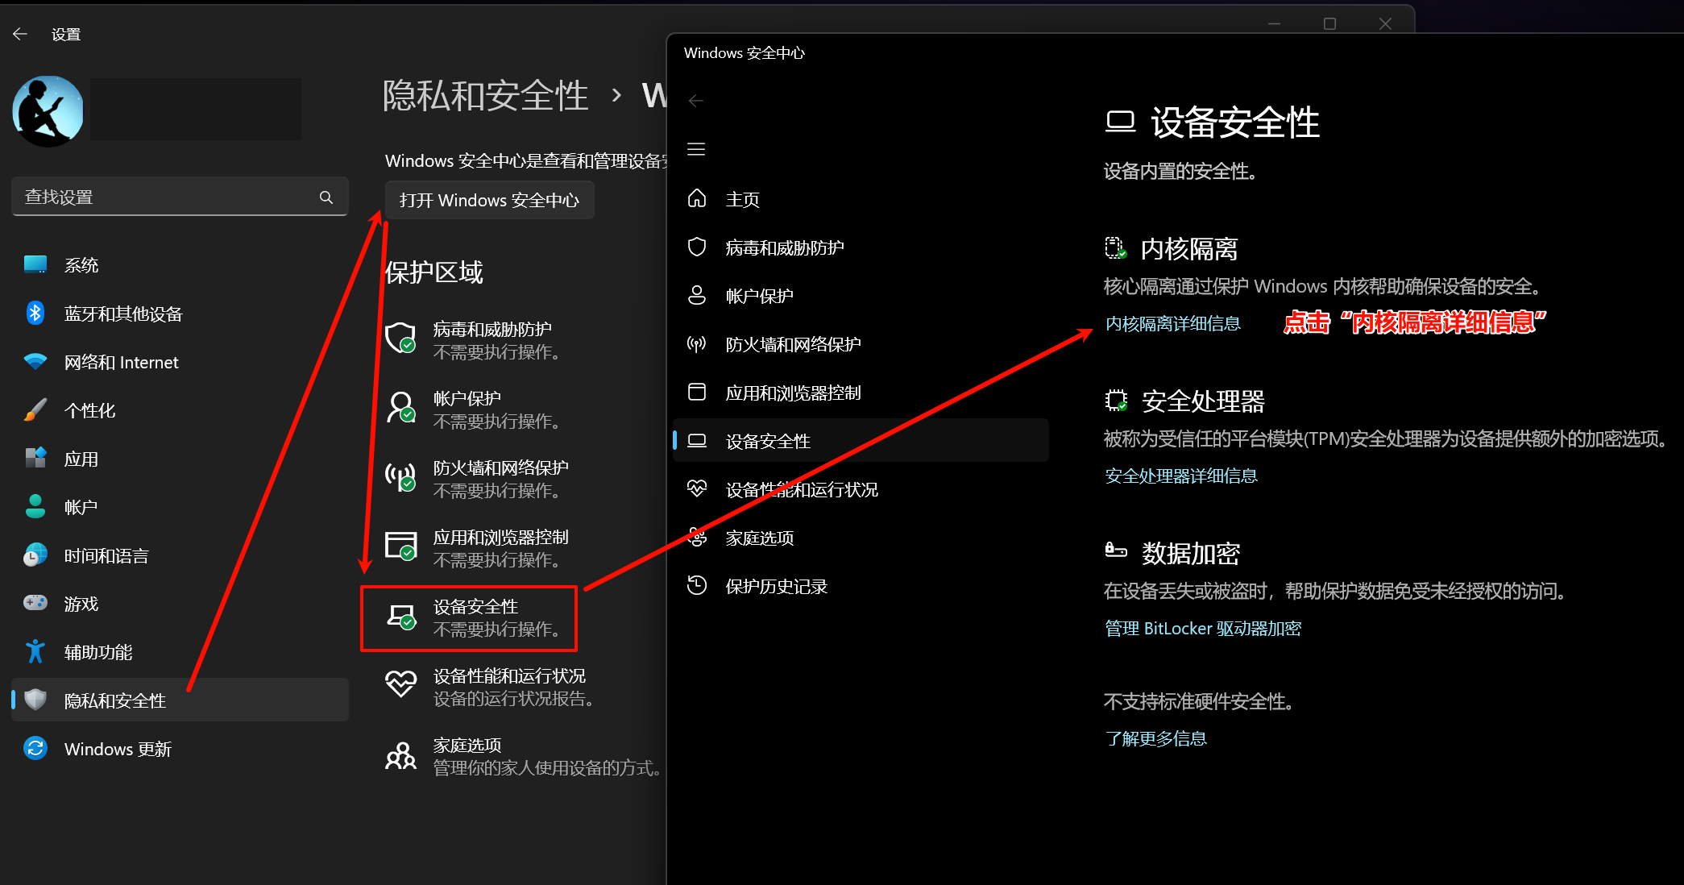Click the 内核隔离 section heading
Screen dimensions: 1684x885
pyautogui.click(x=1189, y=249)
